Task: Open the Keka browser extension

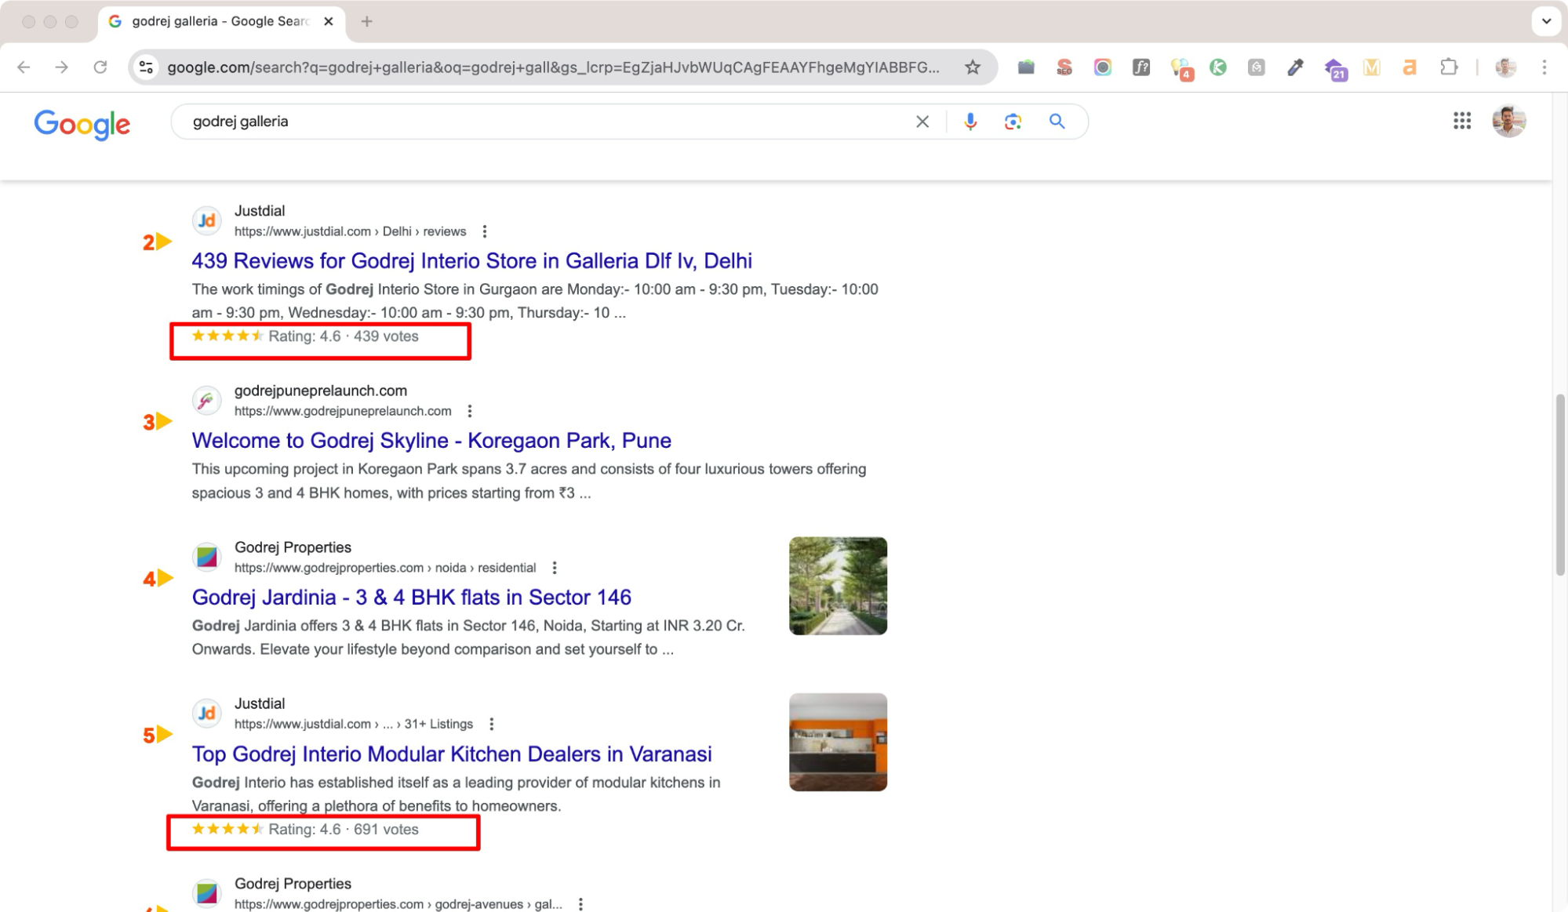Action: pyautogui.click(x=1218, y=67)
